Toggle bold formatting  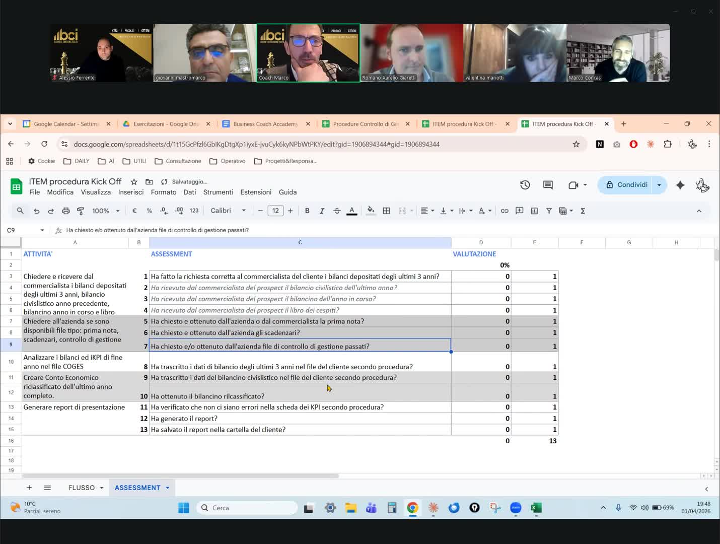click(307, 211)
